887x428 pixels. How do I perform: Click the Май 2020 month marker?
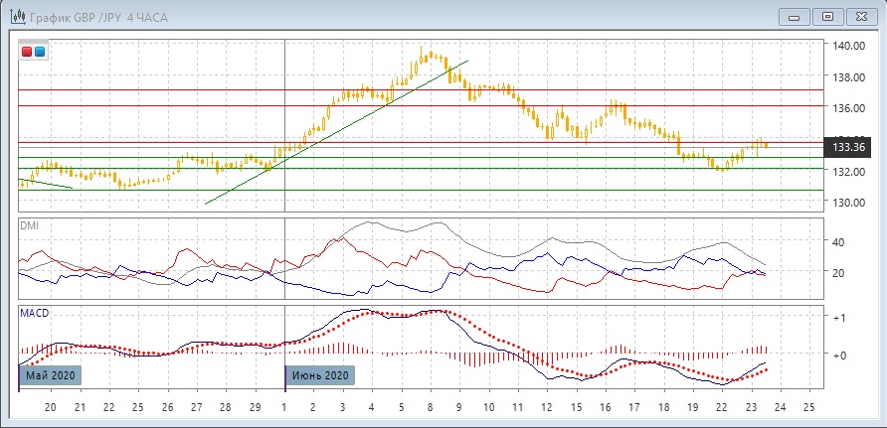click(x=50, y=375)
